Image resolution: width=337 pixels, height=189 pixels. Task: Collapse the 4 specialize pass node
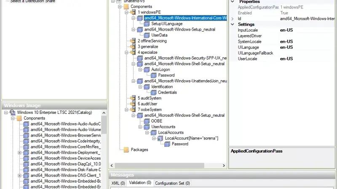click(x=126, y=52)
